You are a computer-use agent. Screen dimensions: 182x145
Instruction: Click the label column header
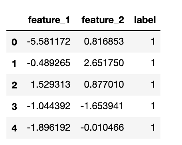(x=145, y=20)
